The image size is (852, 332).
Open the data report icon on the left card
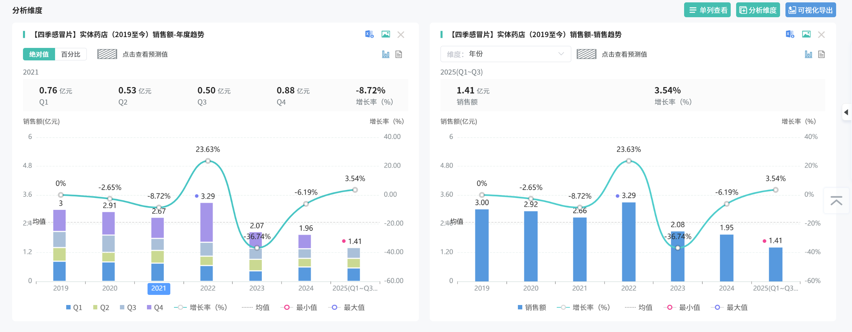(x=399, y=54)
